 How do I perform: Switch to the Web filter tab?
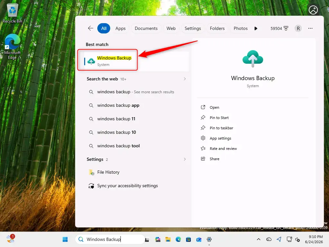click(x=171, y=28)
